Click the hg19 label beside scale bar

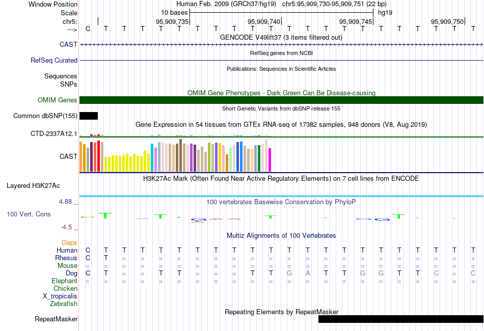(x=385, y=13)
